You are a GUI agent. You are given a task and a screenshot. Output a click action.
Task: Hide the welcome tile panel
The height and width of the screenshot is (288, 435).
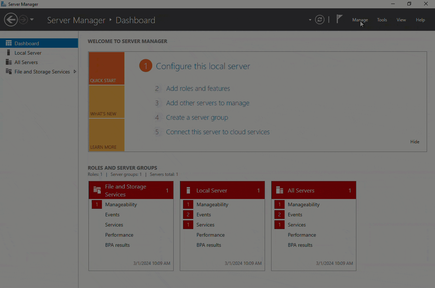(415, 142)
